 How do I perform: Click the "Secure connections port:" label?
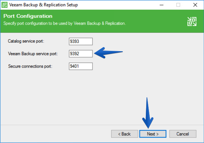click(x=30, y=66)
